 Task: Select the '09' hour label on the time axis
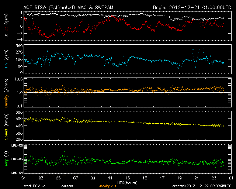click(x=93, y=178)
